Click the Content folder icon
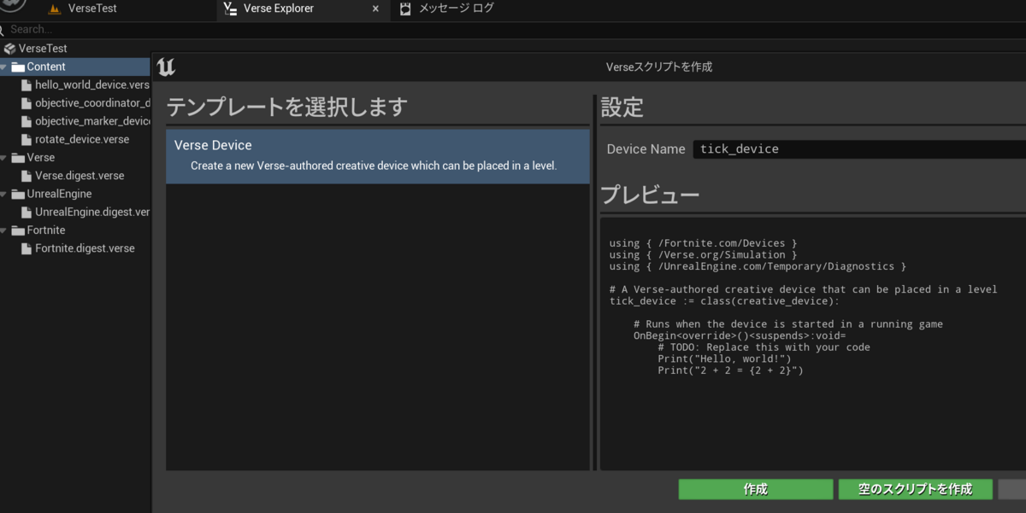1026x513 pixels. point(18,67)
